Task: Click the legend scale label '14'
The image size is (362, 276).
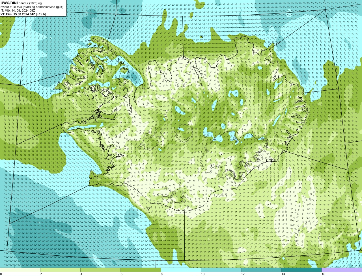Action: pyautogui.click(x=283, y=274)
